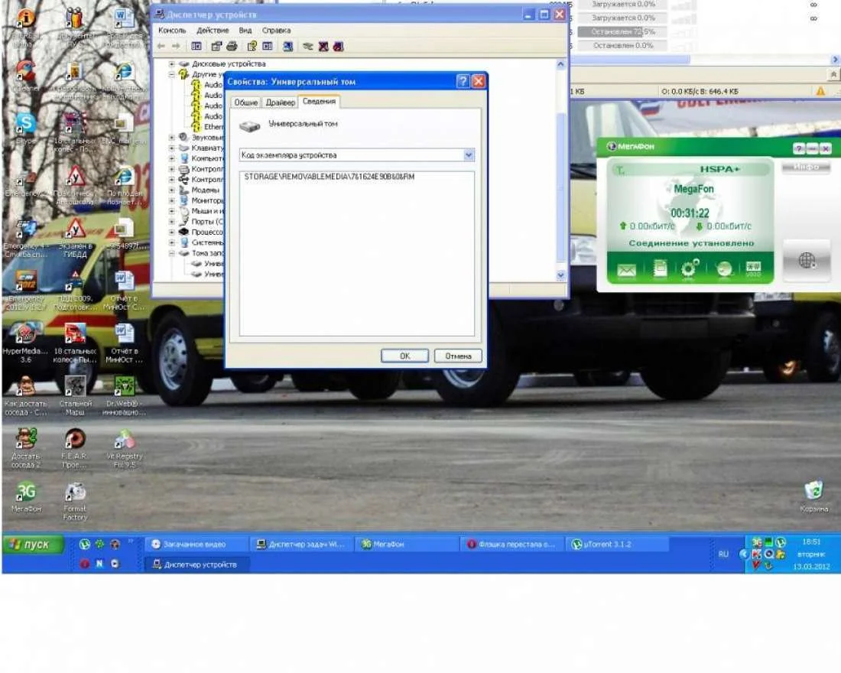Switch to Флэшка перестала taskbar button
Screen dimensions: 841x673
coord(513,545)
